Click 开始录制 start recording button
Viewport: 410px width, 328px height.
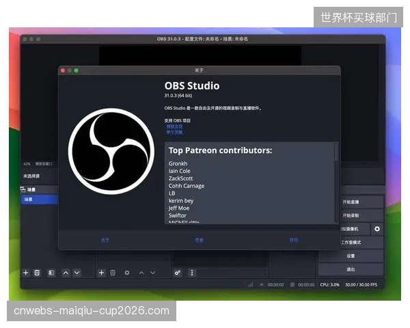[x=362, y=215]
